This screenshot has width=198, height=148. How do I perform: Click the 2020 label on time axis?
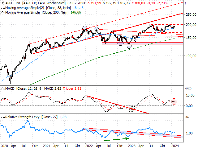(4, 146)
